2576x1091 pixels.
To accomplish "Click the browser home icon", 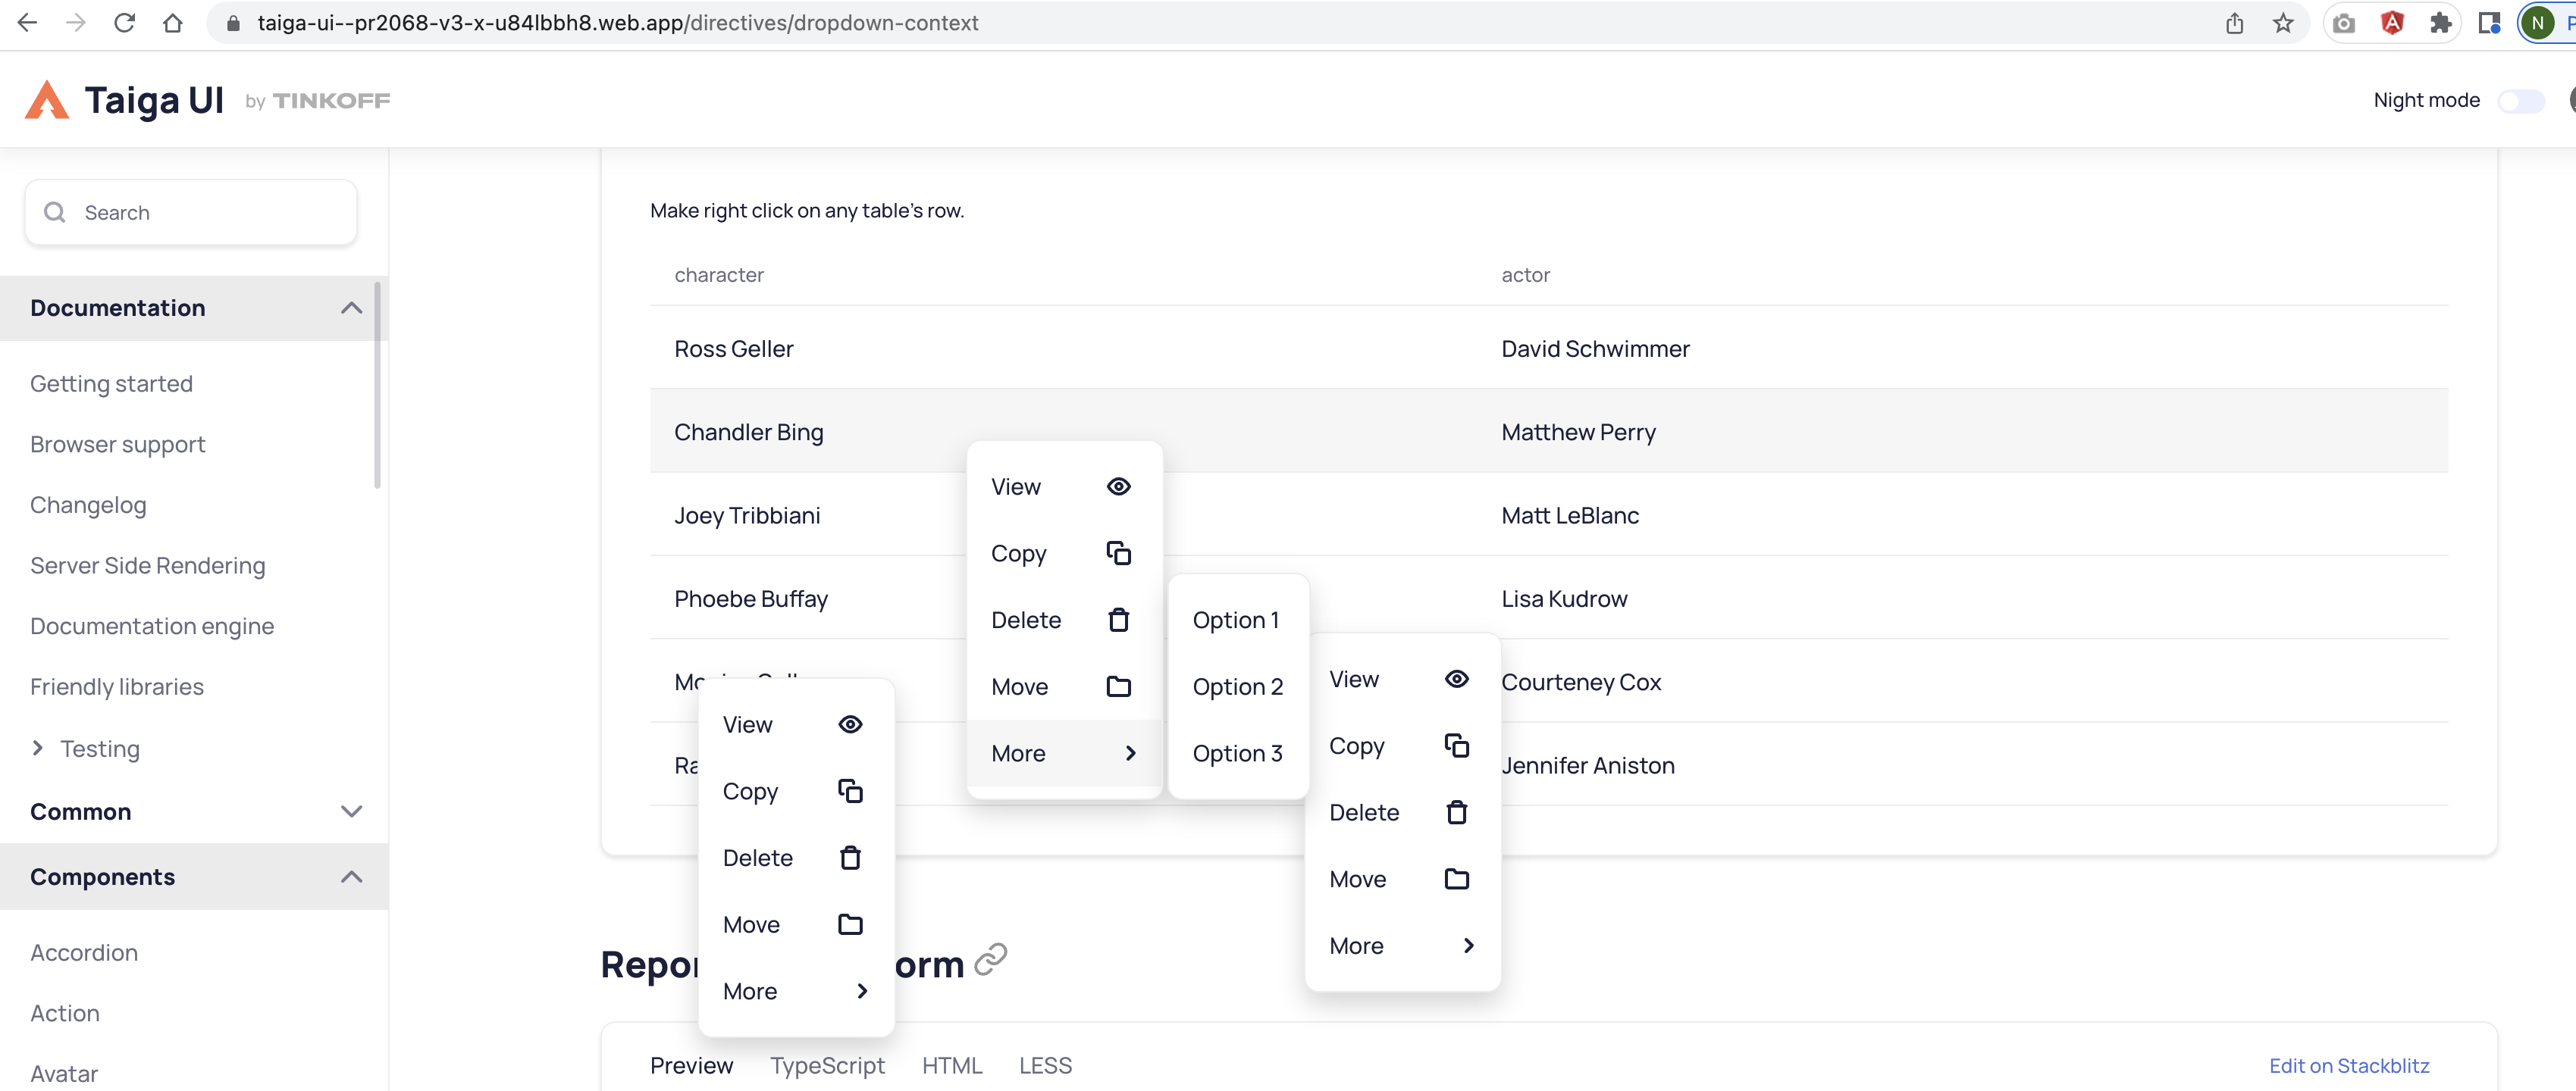I will click(x=173, y=23).
